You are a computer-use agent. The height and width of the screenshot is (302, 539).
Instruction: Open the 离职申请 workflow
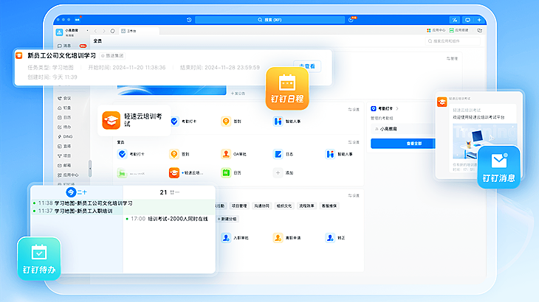(x=286, y=238)
